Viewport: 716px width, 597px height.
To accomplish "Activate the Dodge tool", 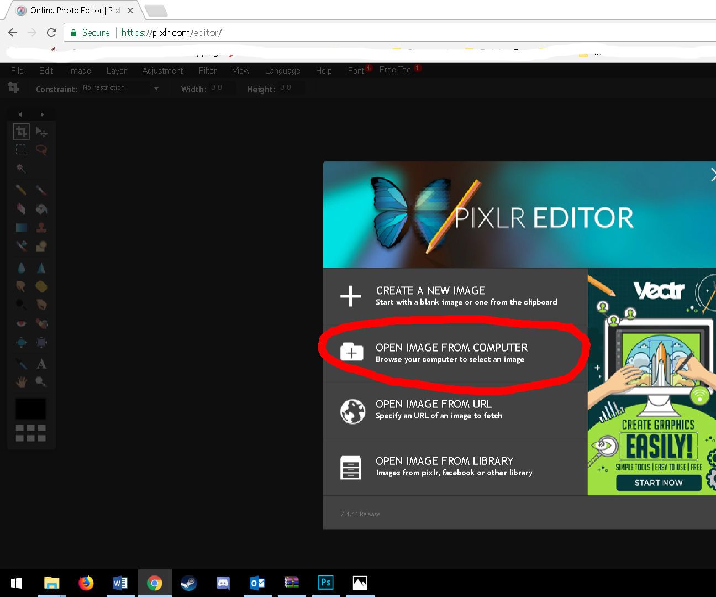I will click(x=21, y=305).
